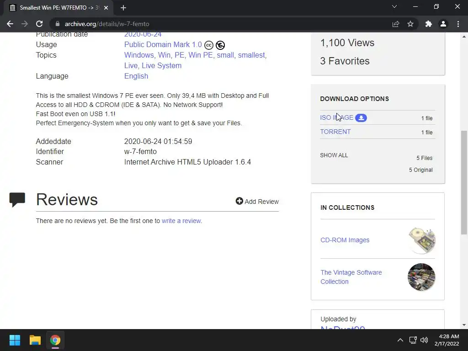Open the CD-ROM Images collection link

click(x=345, y=240)
